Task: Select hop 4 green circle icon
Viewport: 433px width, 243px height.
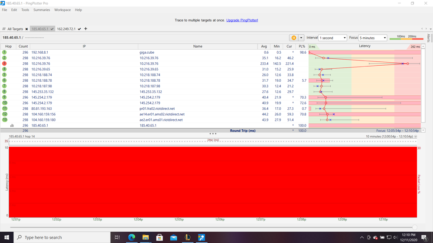Action: 4,69
